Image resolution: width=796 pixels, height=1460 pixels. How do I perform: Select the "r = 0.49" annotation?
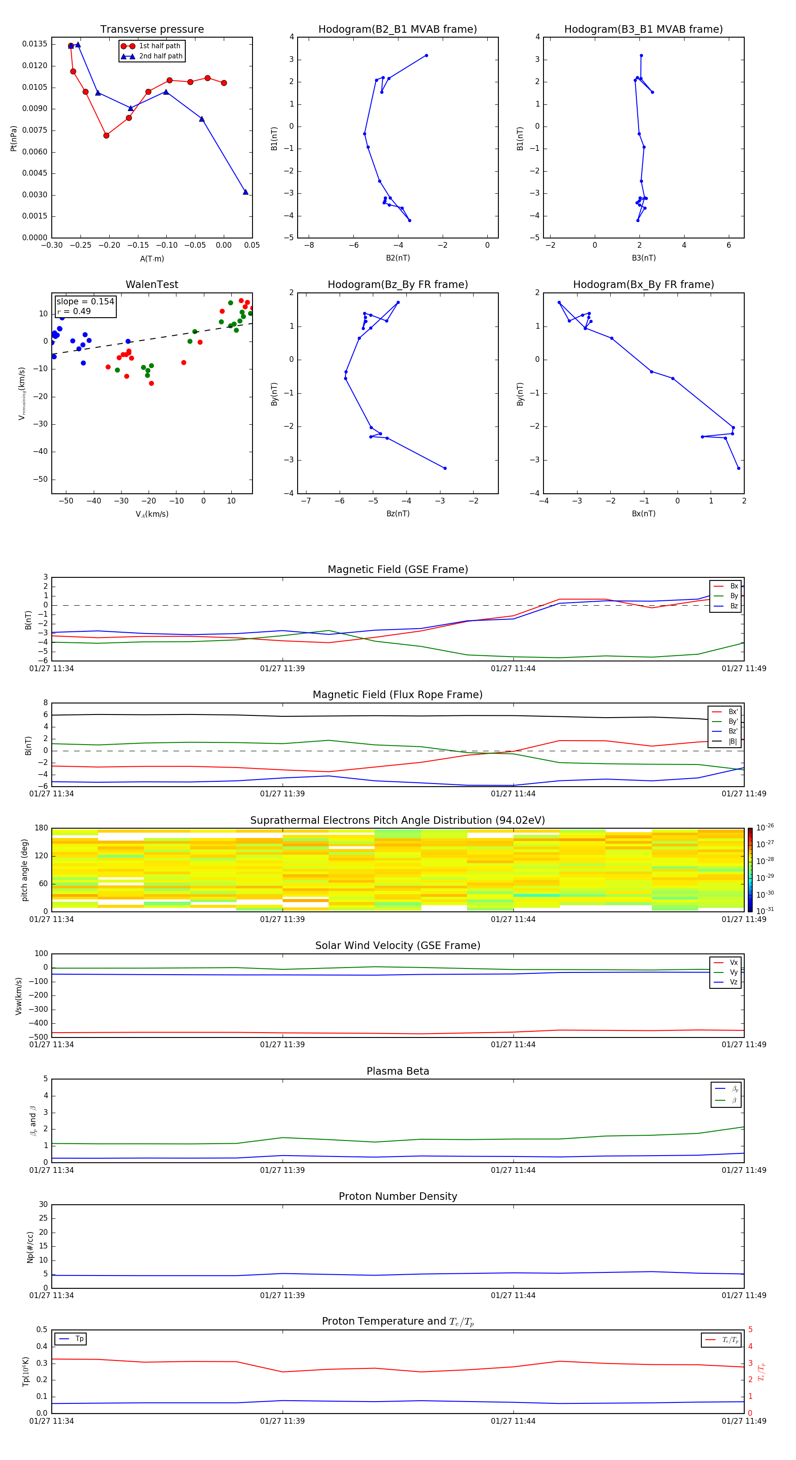[x=74, y=311]
